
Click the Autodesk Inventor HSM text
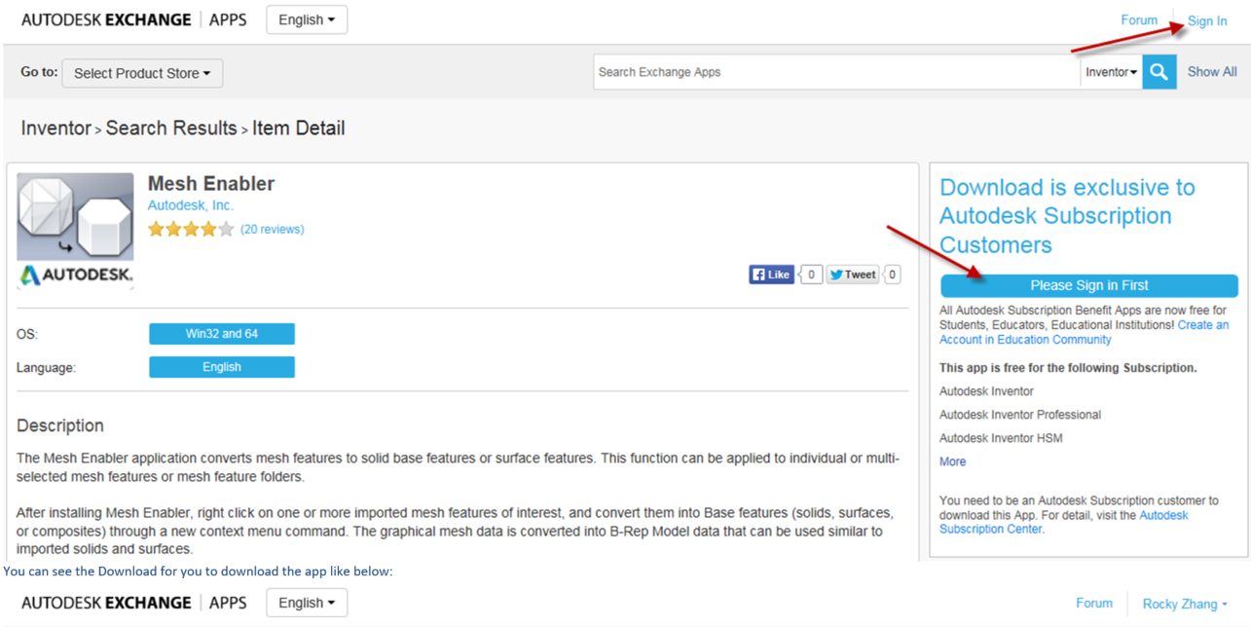coord(1001,438)
